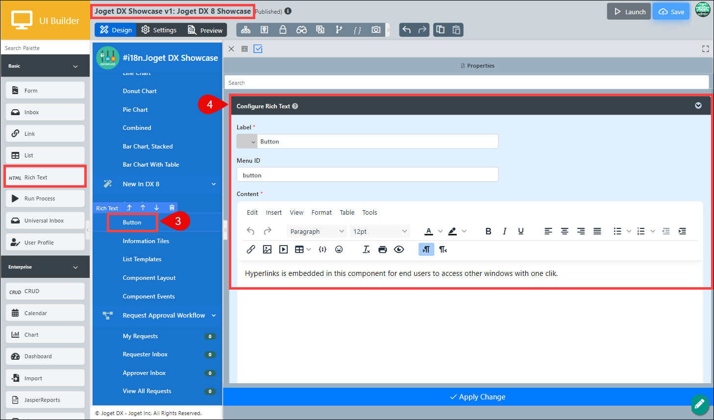714x420 pixels.
Task: Underline text in the content editor
Action: pos(521,231)
